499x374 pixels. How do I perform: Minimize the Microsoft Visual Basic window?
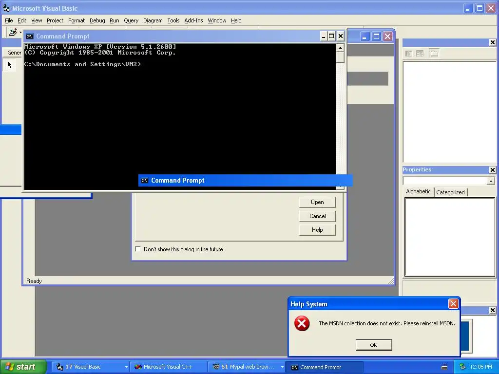[x=468, y=8]
